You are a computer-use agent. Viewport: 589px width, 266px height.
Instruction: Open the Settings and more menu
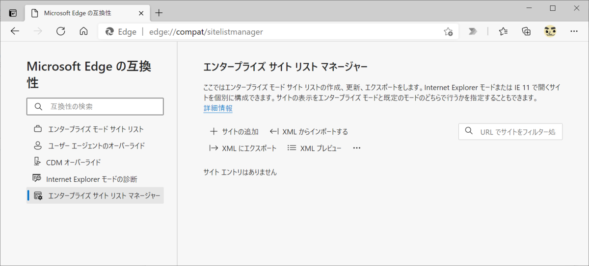tap(574, 31)
